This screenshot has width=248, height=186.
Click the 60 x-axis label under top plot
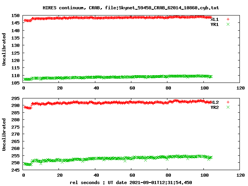coord(132,88)
